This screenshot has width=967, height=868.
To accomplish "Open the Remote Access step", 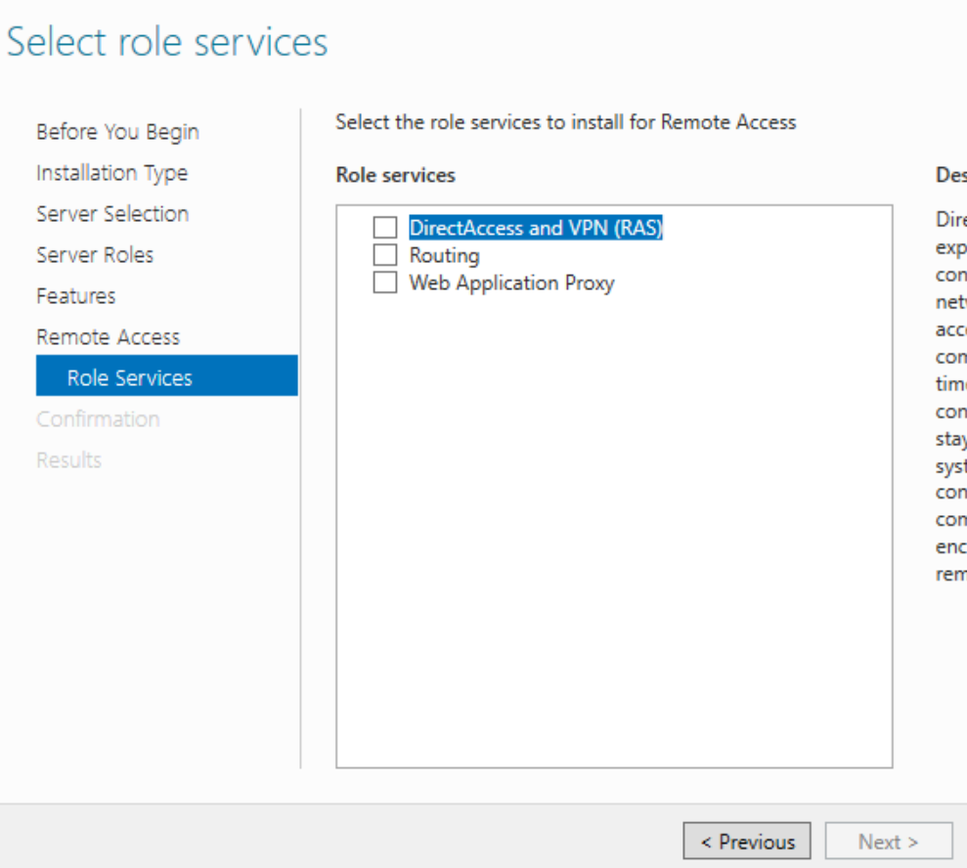I will tap(109, 337).
